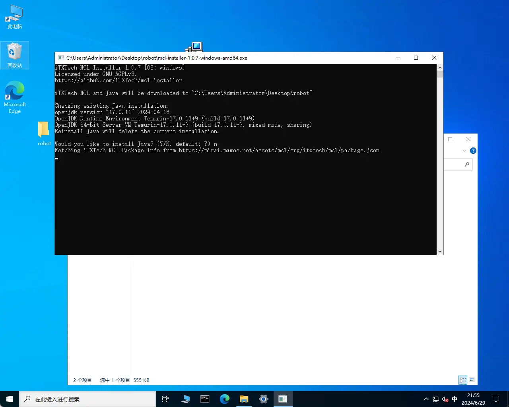The width and height of the screenshot is (509, 407).
Task: Click the "Fetching iTXTech MCL Package Info" line
Action: [217, 150]
